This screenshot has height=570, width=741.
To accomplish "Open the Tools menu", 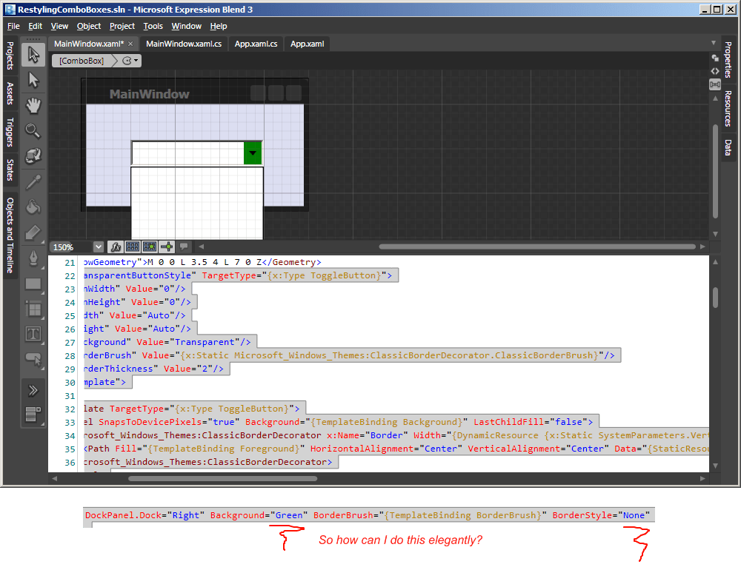I will (153, 26).
